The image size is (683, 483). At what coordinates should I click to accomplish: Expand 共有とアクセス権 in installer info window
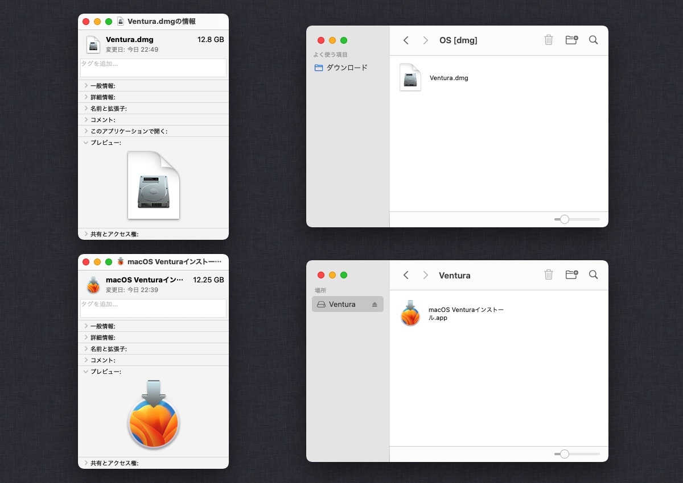pyautogui.click(x=86, y=463)
